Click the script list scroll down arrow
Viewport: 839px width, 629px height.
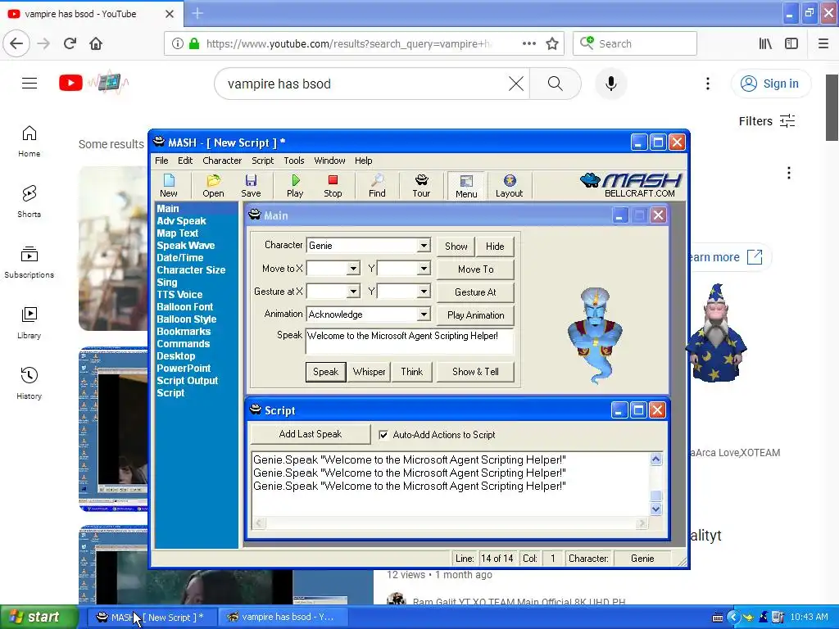click(x=656, y=509)
